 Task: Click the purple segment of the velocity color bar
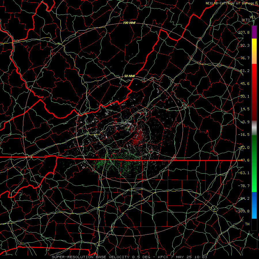[254, 32]
